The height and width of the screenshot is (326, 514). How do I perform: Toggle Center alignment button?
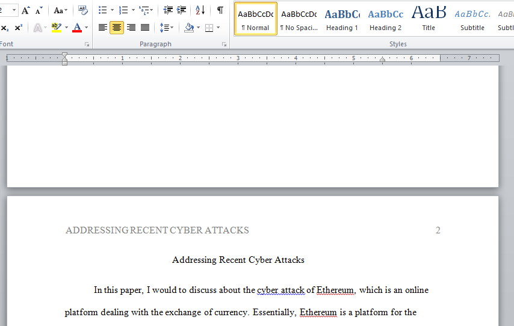point(117,28)
